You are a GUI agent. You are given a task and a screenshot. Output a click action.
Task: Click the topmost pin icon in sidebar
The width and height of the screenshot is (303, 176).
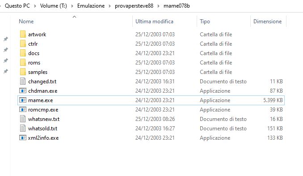click(6, 39)
